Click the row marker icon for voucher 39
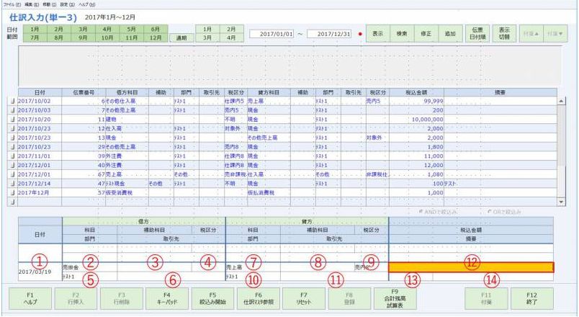The height and width of the screenshot is (317, 579). coord(12,156)
